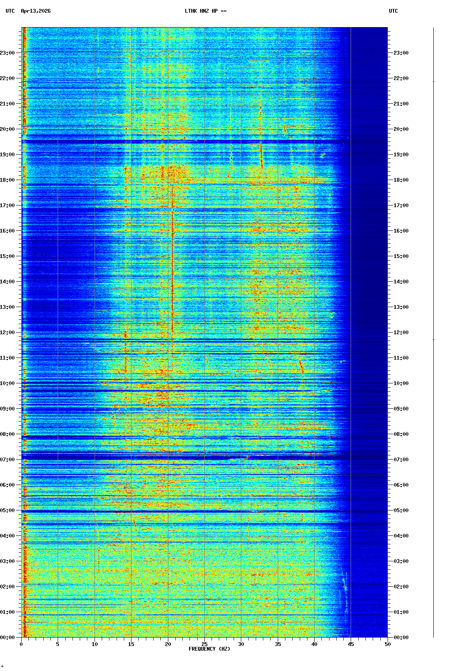Click the 05:00 label on right time axis
The width and height of the screenshot is (452, 671).
coord(401,510)
